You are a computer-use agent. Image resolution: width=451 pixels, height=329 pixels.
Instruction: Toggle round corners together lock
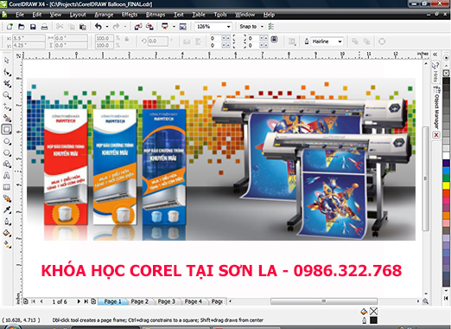pos(274,39)
